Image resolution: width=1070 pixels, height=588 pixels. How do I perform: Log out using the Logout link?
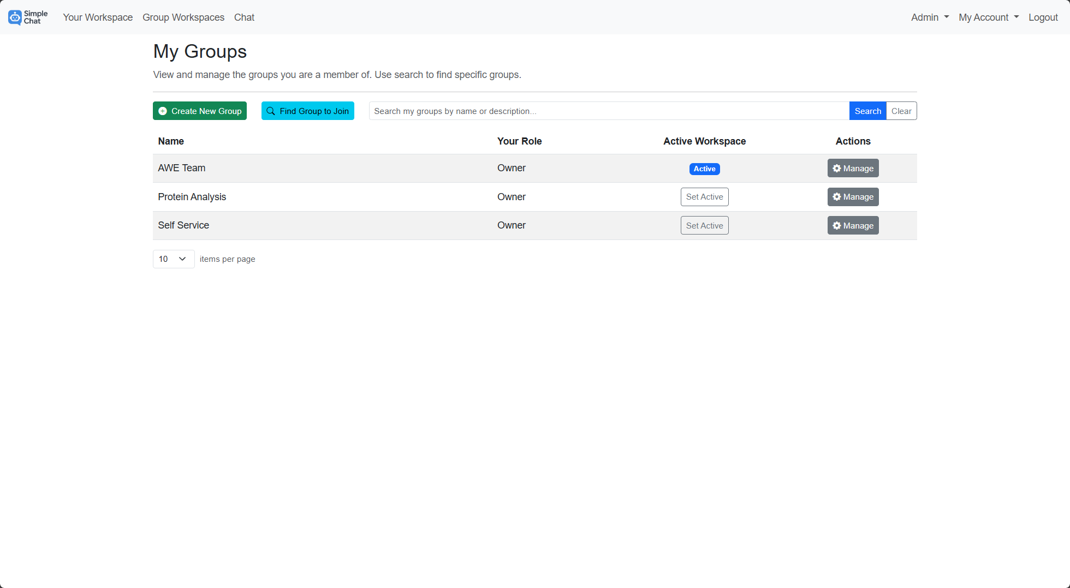click(x=1043, y=17)
